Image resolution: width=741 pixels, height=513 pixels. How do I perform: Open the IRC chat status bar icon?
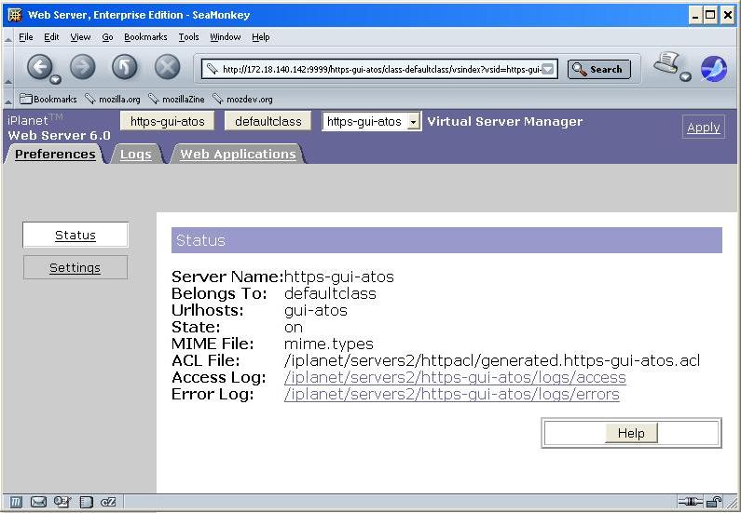[108, 502]
